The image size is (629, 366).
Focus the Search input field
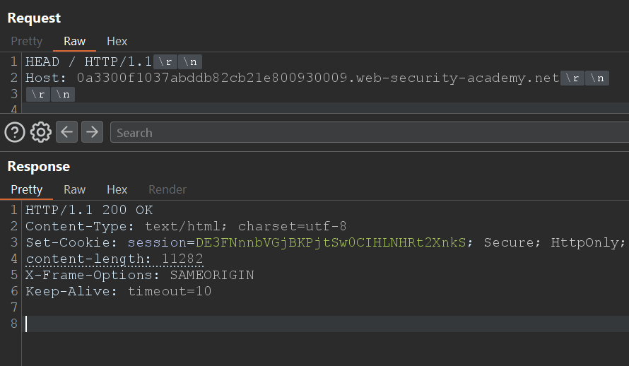(x=368, y=133)
